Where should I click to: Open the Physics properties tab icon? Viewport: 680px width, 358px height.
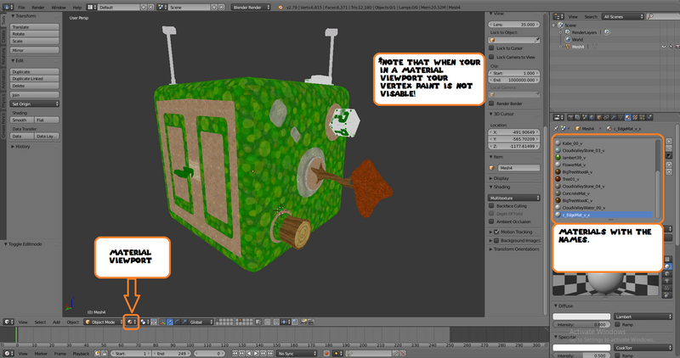click(x=649, y=117)
